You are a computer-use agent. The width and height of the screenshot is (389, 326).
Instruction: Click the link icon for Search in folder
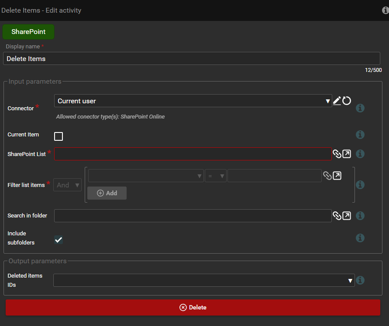coord(337,216)
